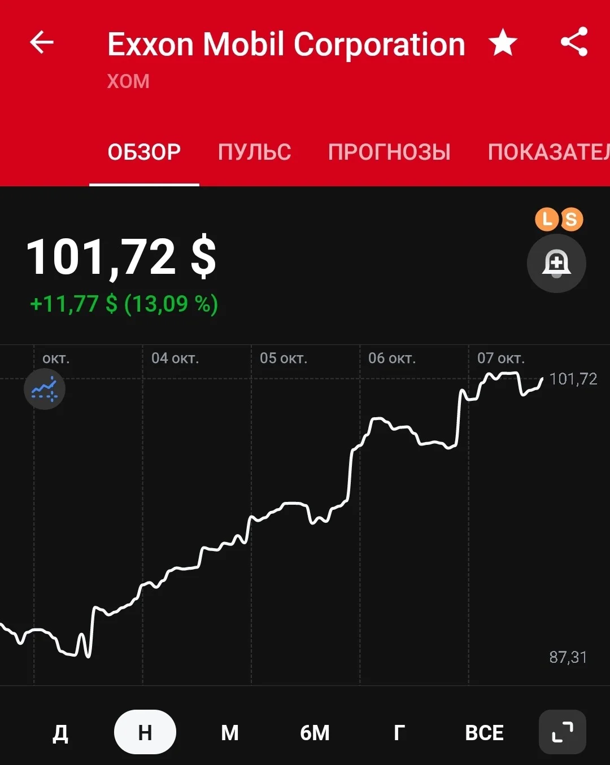Toggle the favorite star for Exxon Mobil
This screenshot has width=610, height=765.
click(503, 43)
